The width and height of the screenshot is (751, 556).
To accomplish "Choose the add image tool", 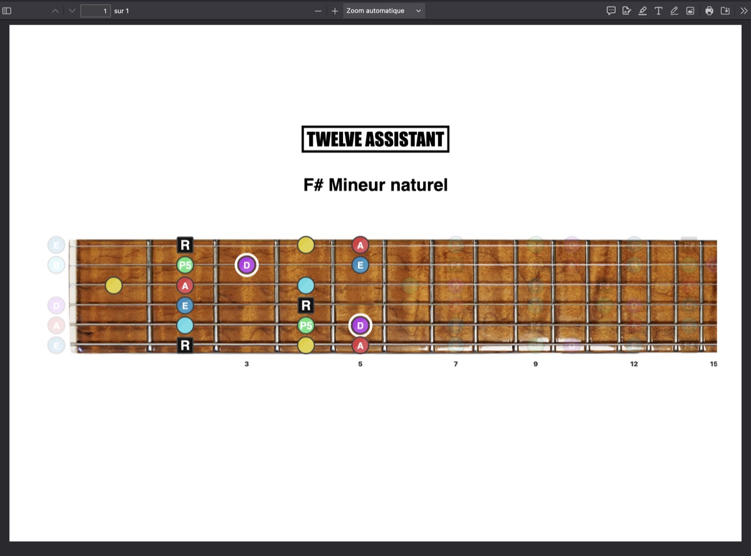I will tap(690, 11).
